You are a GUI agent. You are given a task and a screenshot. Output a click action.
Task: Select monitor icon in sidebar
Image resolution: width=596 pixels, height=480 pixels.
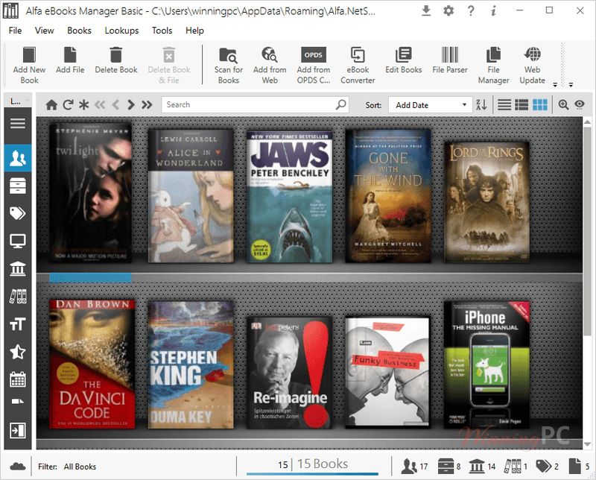(x=17, y=241)
